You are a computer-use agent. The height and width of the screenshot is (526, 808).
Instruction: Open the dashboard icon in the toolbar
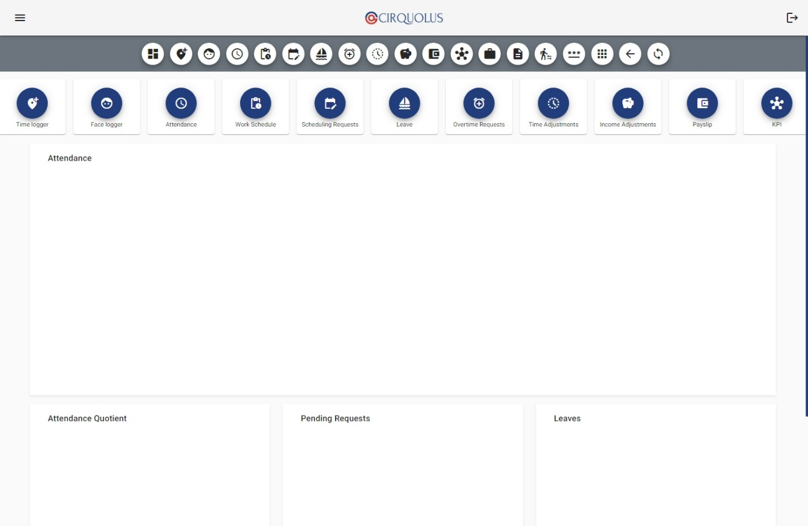153,54
